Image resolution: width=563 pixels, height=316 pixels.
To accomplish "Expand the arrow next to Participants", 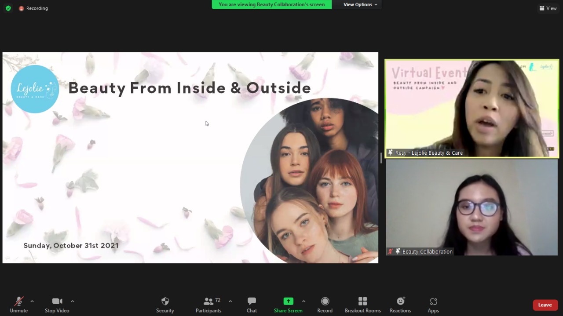I will click(x=230, y=301).
